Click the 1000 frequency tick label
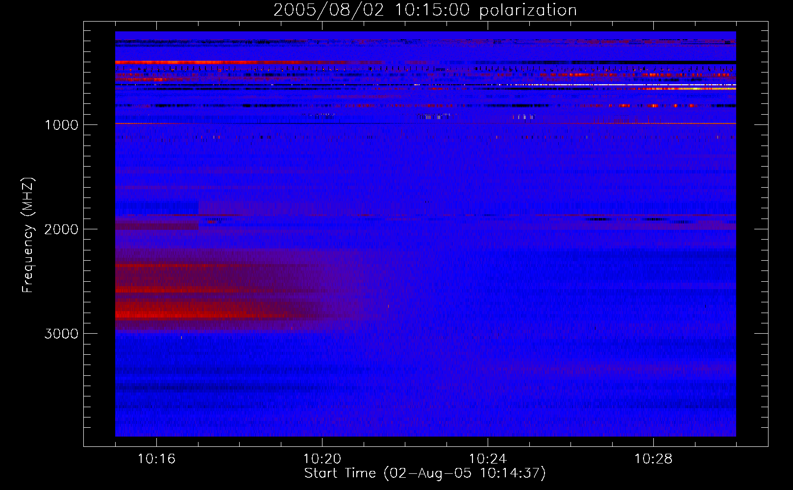This screenshot has width=793, height=490. tap(61, 125)
